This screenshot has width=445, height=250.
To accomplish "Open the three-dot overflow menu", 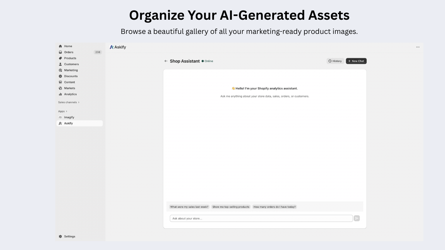I will click(418, 47).
